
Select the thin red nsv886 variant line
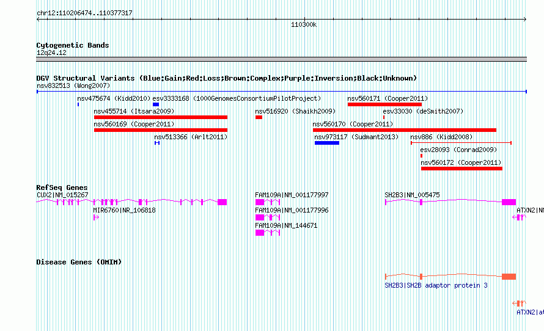461,143
